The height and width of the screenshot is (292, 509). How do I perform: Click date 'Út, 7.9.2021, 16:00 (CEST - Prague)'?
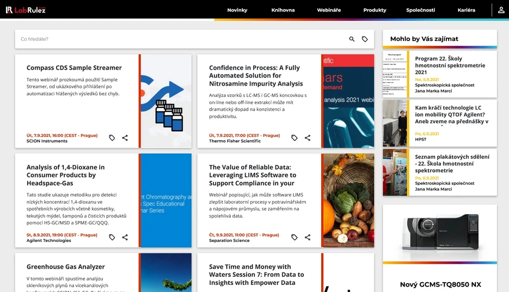[x=62, y=136]
